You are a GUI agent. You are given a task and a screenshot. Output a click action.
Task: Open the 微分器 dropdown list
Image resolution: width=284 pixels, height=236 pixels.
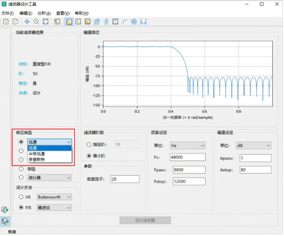tap(49, 178)
